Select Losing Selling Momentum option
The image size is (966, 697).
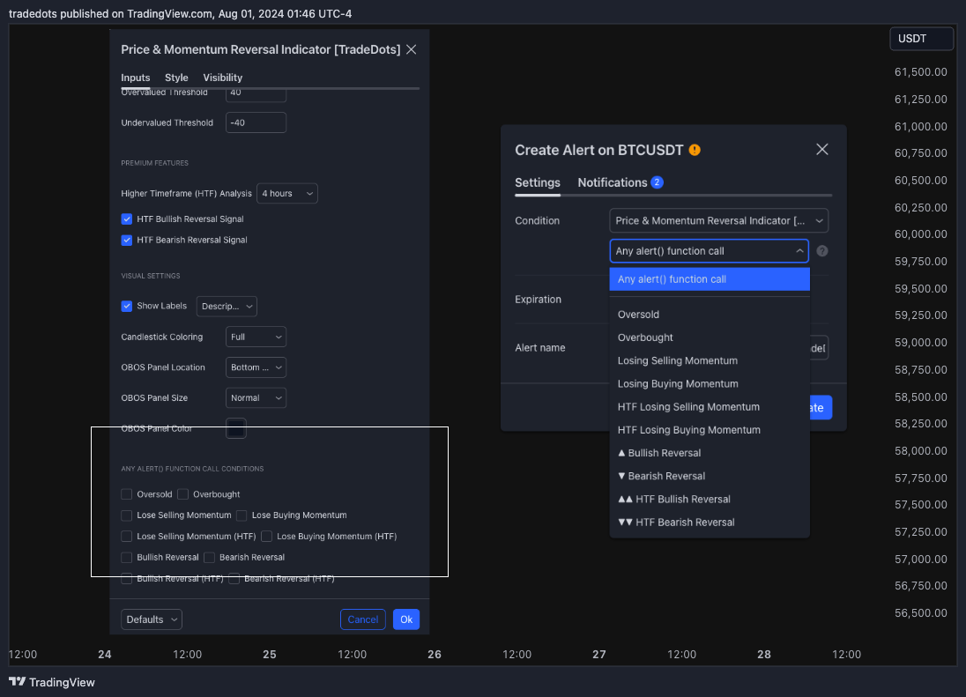[x=710, y=360]
